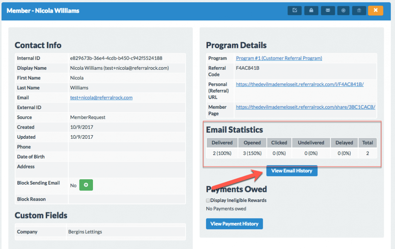Click the Delayed column header
This screenshot has width=395, height=249.
pos(344,143)
